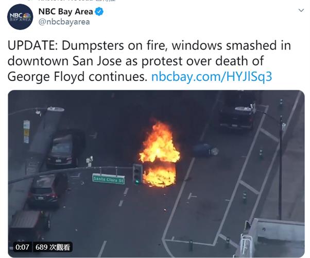Viewport: 310px width, 258px height.
Task: Click the blue verified badge checkmark
Action: point(99,11)
